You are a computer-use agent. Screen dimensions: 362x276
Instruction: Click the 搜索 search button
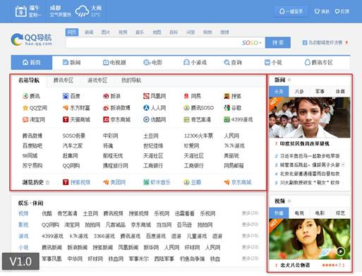point(278,42)
